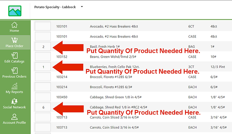Viewport: 232px width, 134px height.
Task: Select quantity box for Avocado CASE row
Action: pyautogui.click(x=43, y=37)
